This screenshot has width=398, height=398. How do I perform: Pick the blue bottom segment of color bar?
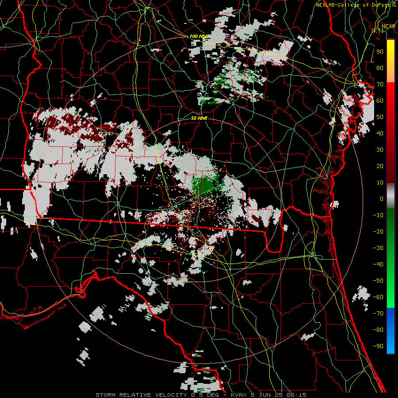pyautogui.click(x=390, y=331)
